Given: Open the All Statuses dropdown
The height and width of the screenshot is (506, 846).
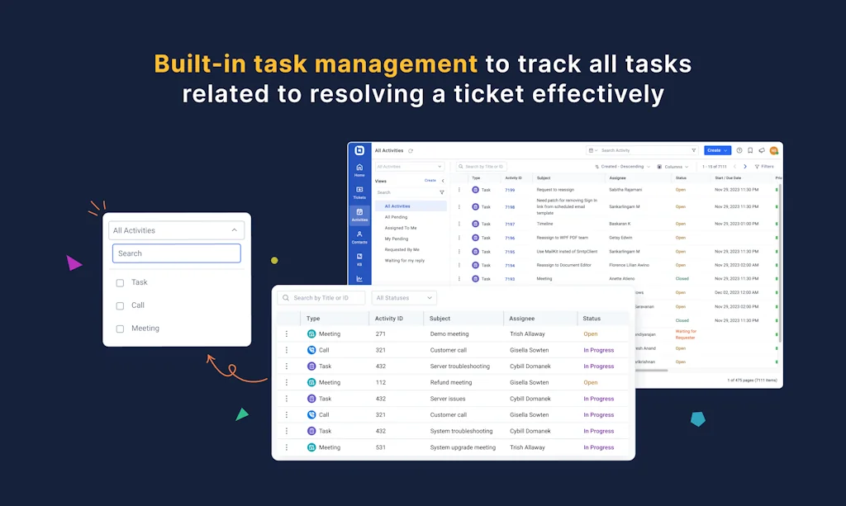Looking at the screenshot, I should coord(403,297).
